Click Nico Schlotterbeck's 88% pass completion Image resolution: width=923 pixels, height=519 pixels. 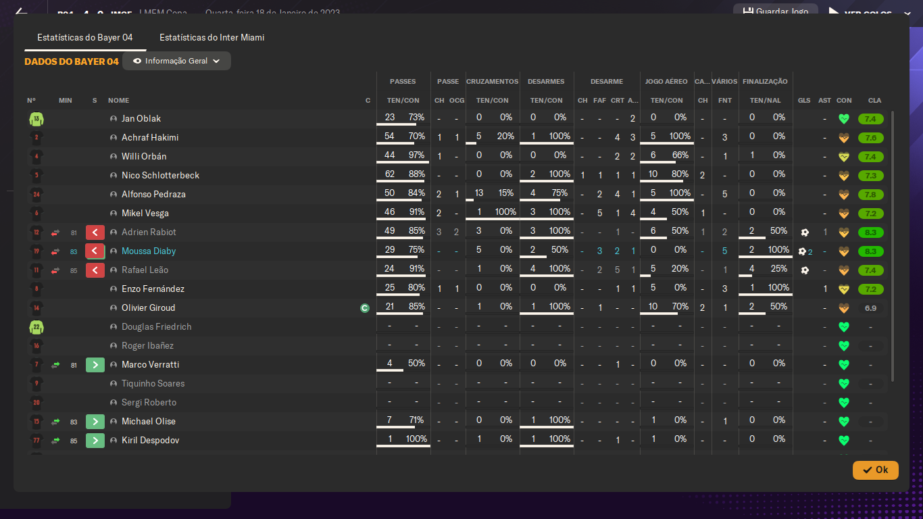pyautogui.click(x=417, y=174)
